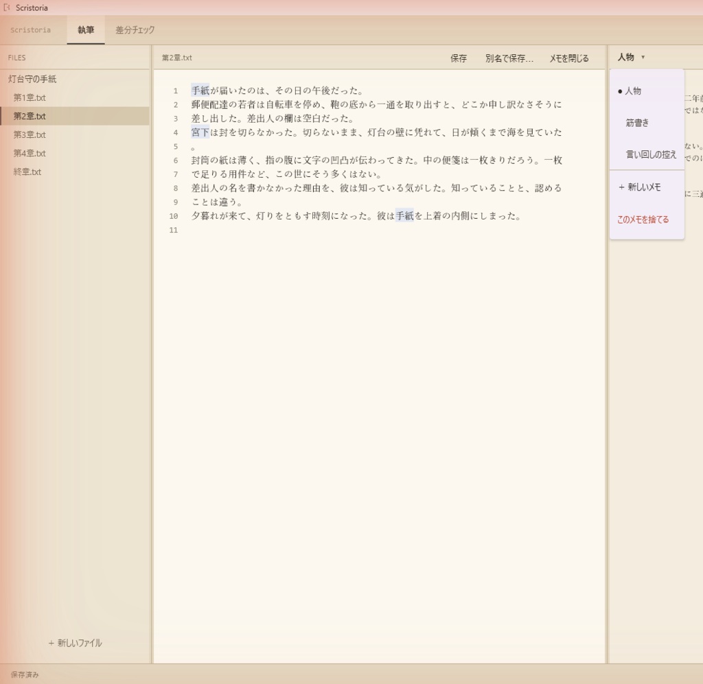Viewport: 703px width, 684px height.
Task: Add a memo with + 新しいメモ
Action: pos(647,187)
